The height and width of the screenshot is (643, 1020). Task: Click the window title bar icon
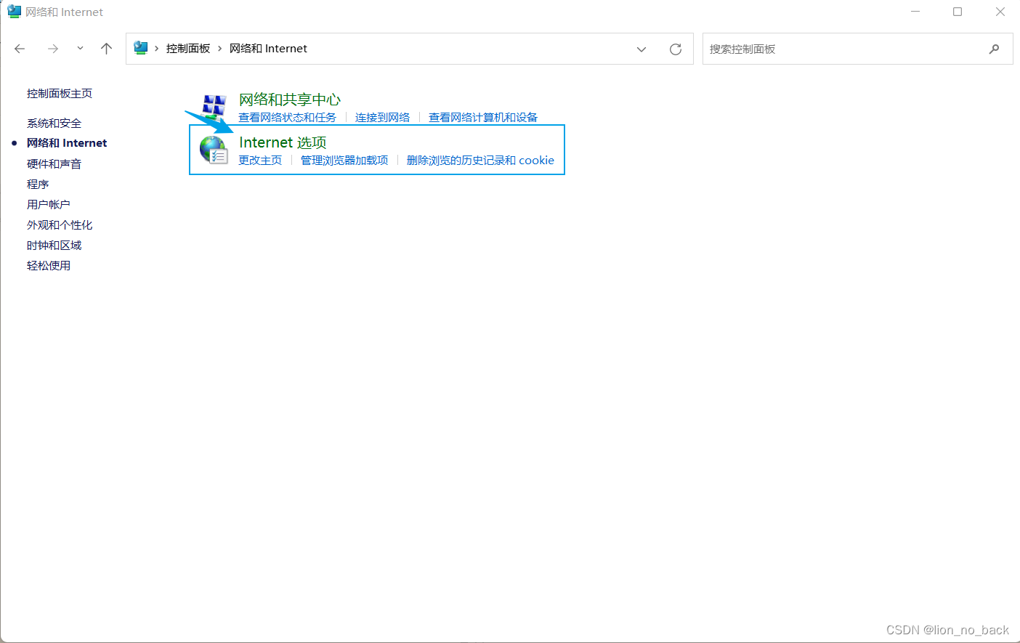coord(14,12)
